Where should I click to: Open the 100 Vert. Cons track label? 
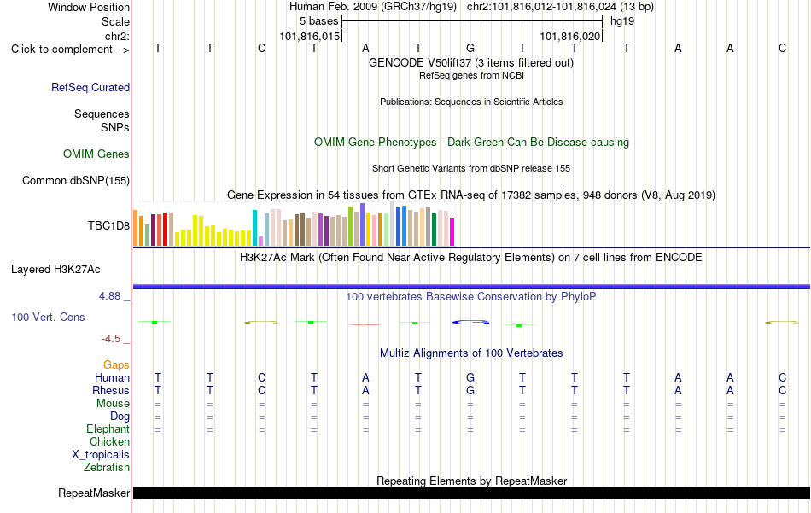pos(48,317)
